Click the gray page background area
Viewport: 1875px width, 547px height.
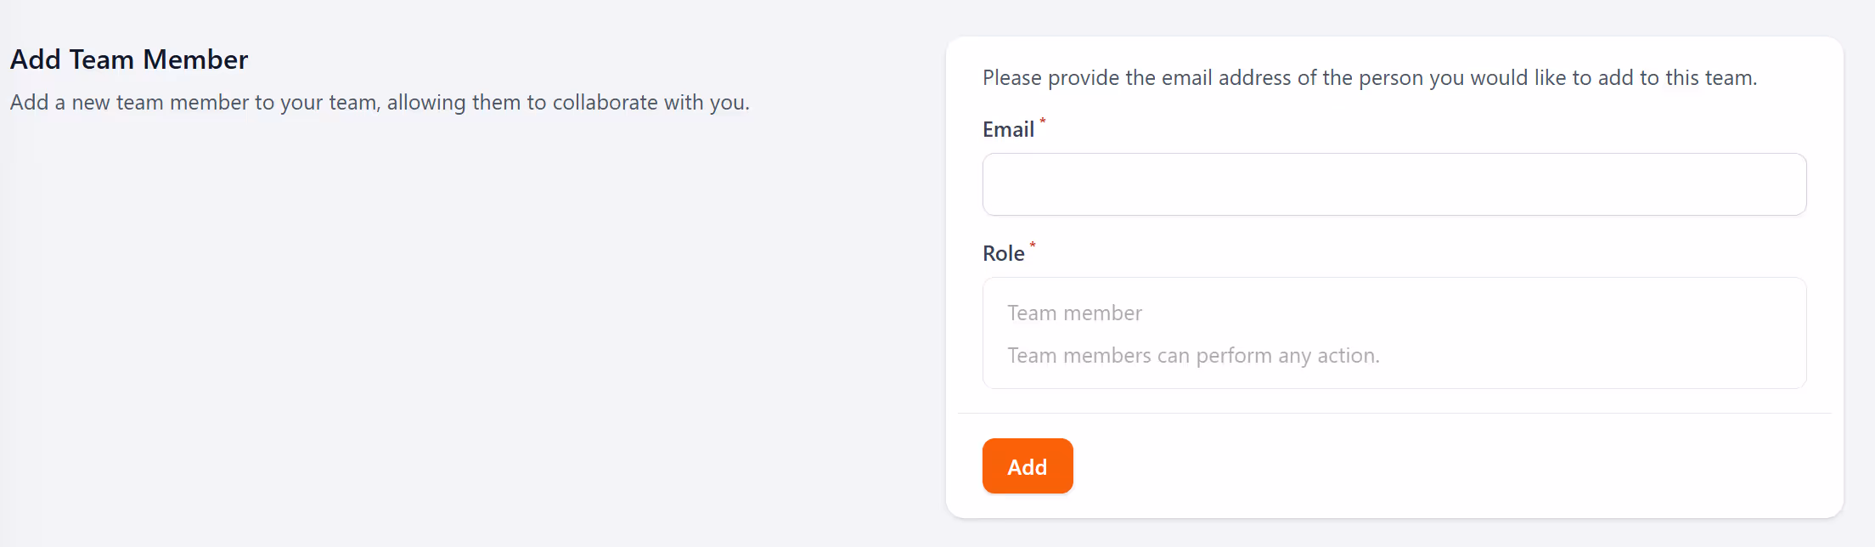point(467,340)
